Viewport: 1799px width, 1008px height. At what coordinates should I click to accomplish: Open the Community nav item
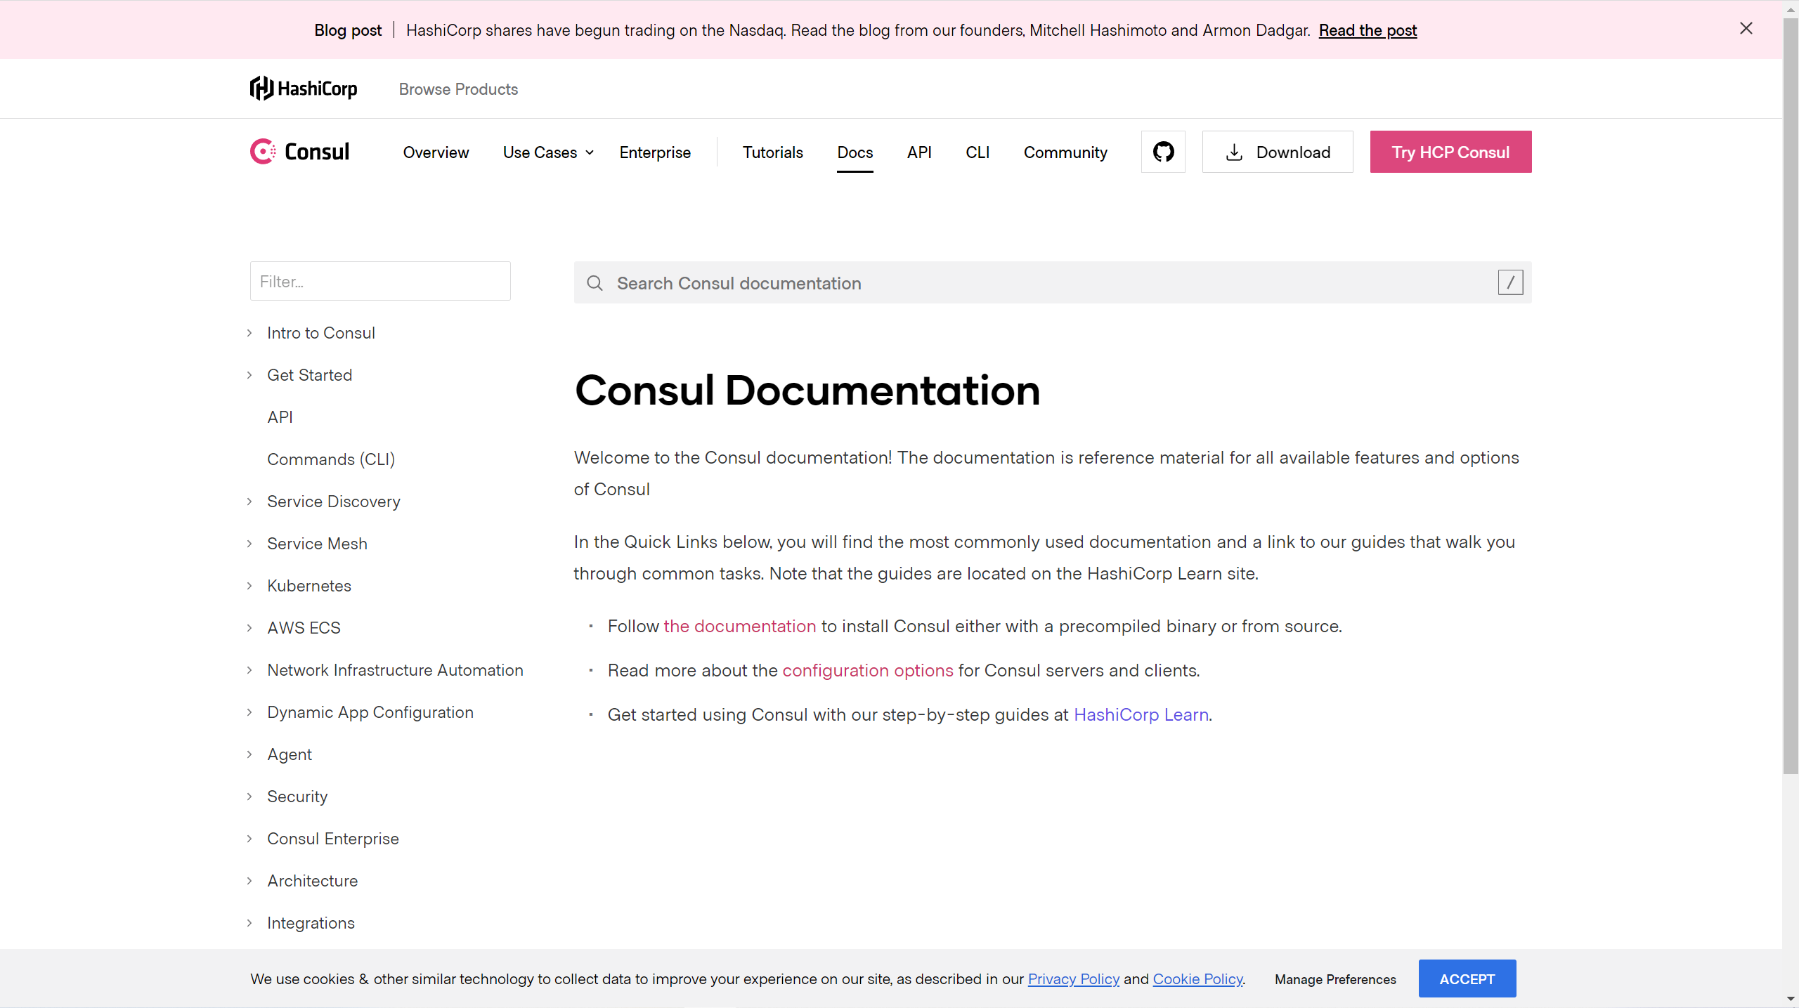pos(1065,152)
